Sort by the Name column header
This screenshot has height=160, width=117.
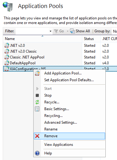coord(42,39)
